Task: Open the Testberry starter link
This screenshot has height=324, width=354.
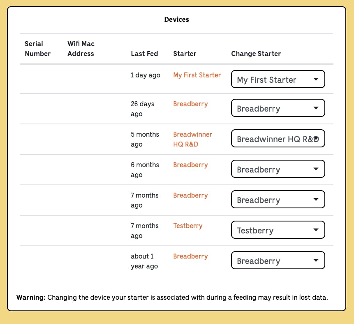Action: click(x=188, y=226)
